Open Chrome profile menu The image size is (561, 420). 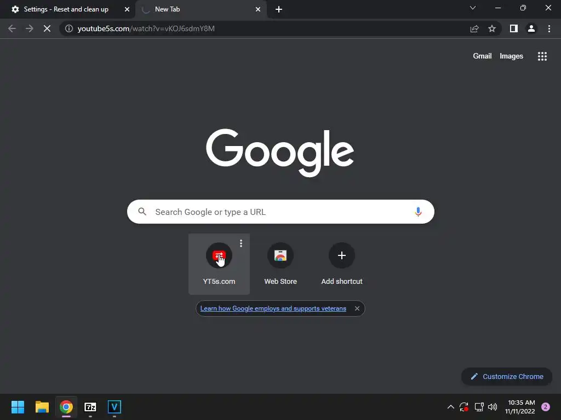click(x=531, y=28)
